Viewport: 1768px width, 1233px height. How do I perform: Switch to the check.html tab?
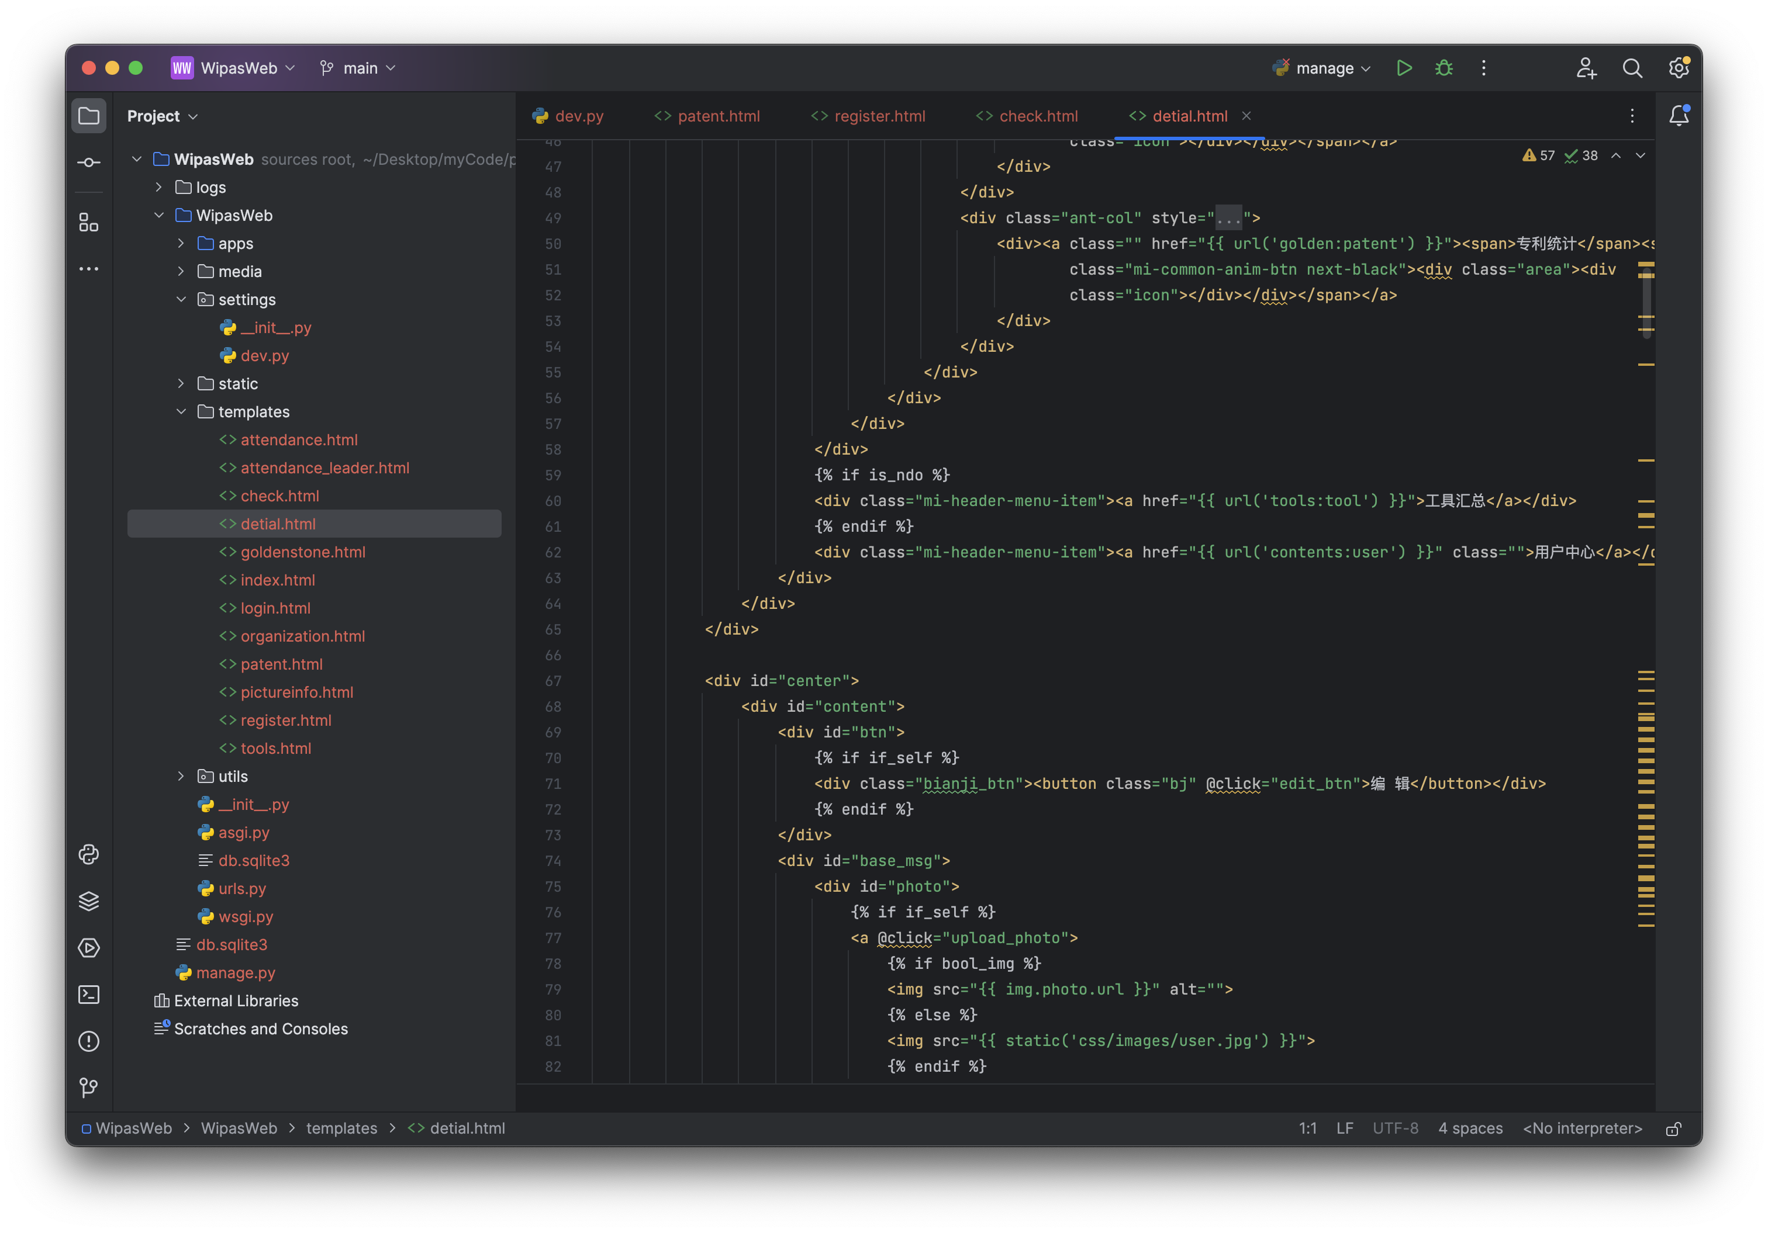click(1027, 116)
